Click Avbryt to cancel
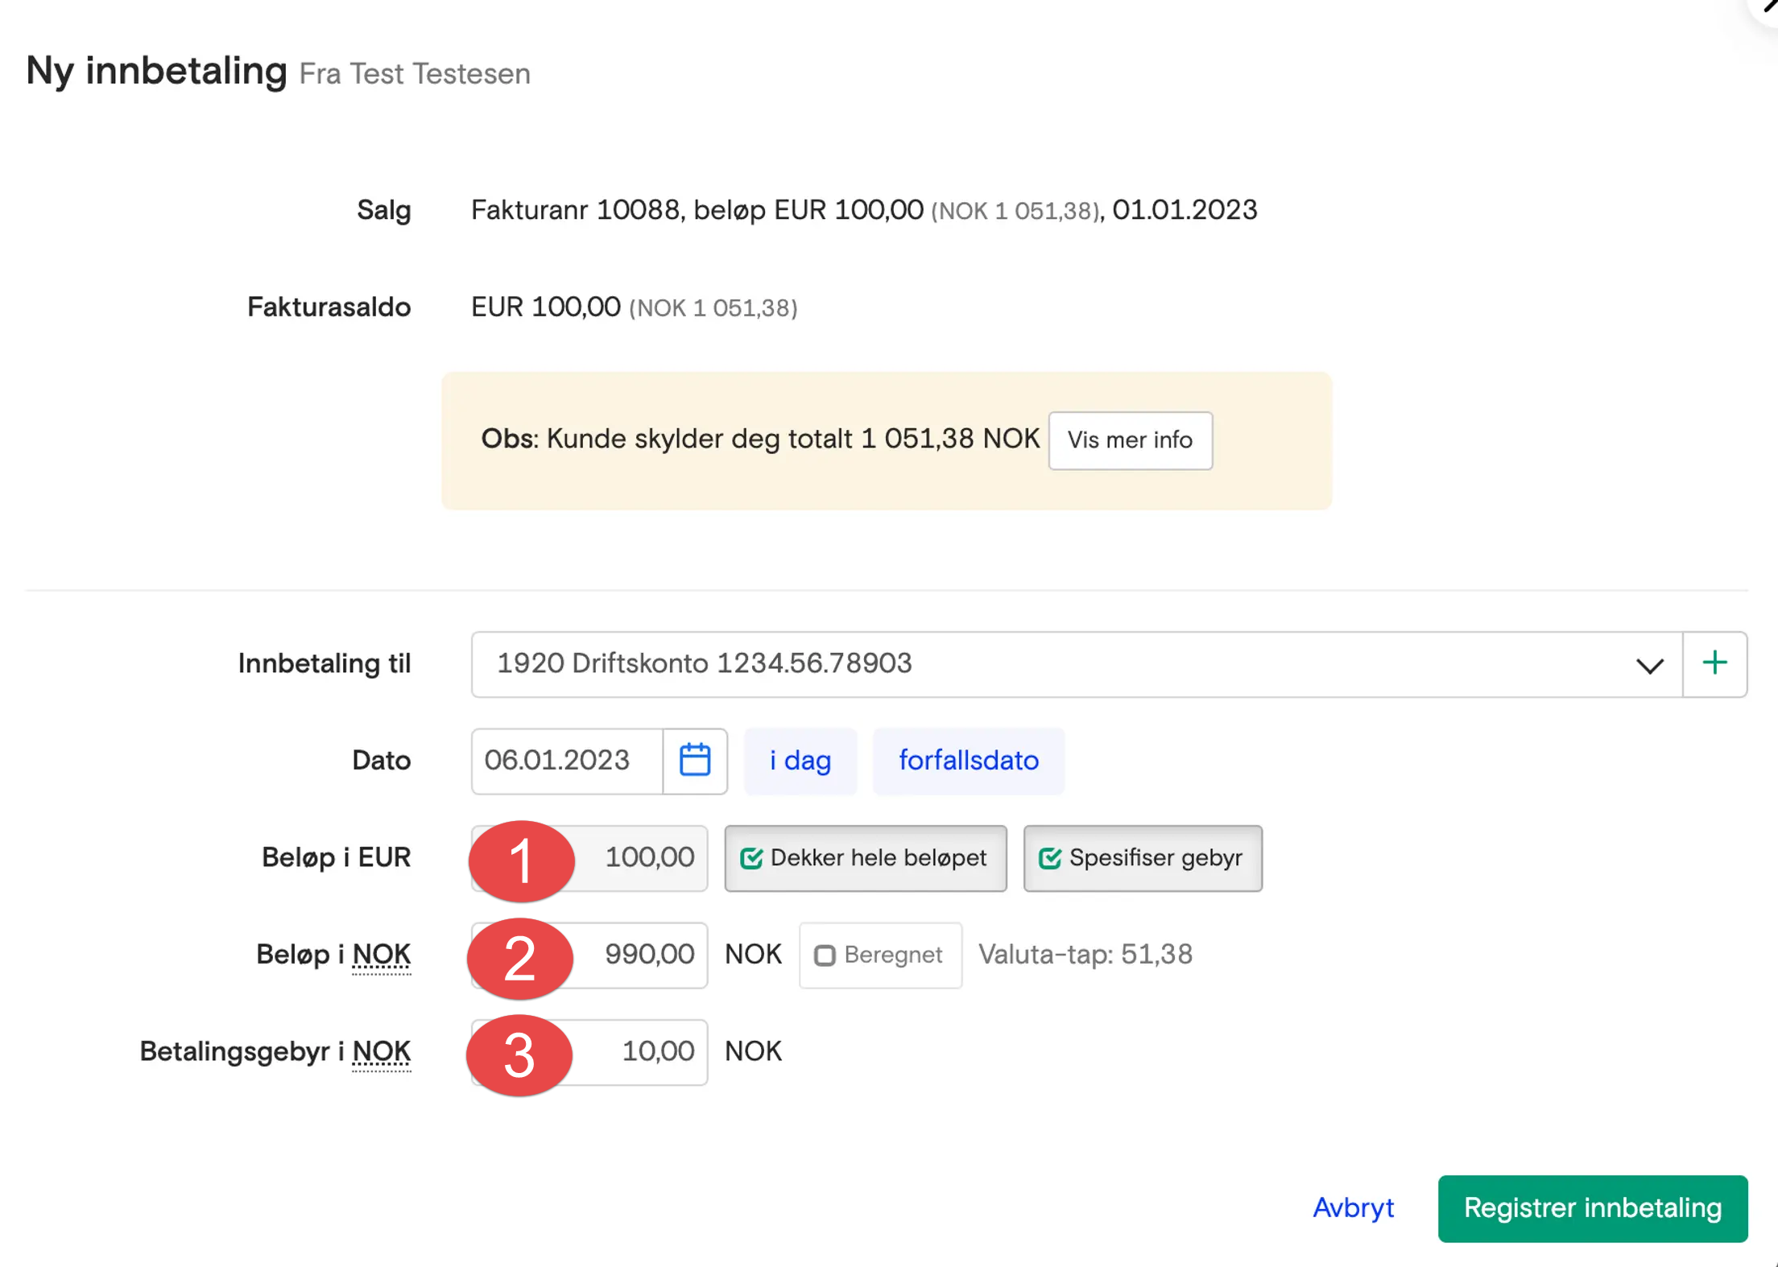Image resolution: width=1778 pixels, height=1267 pixels. coord(1353,1207)
